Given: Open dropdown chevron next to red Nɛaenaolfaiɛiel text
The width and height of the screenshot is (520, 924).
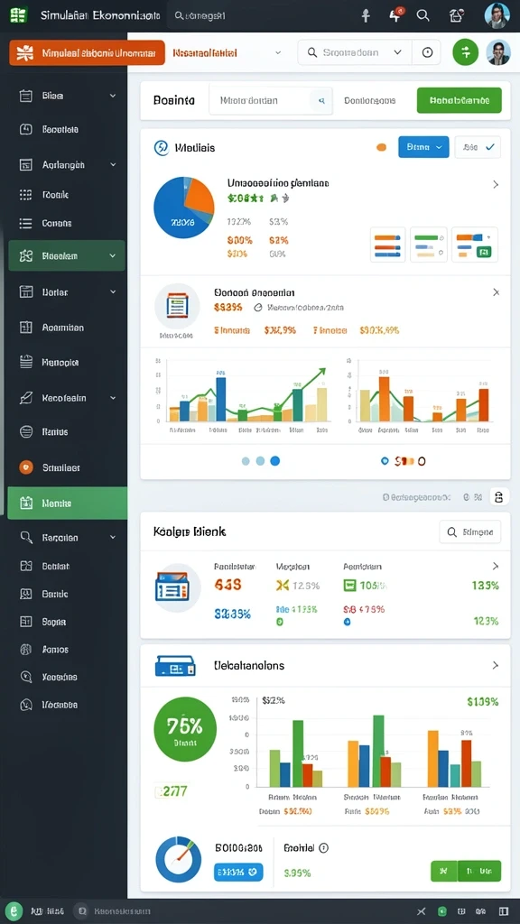Looking at the screenshot, I should (x=278, y=52).
